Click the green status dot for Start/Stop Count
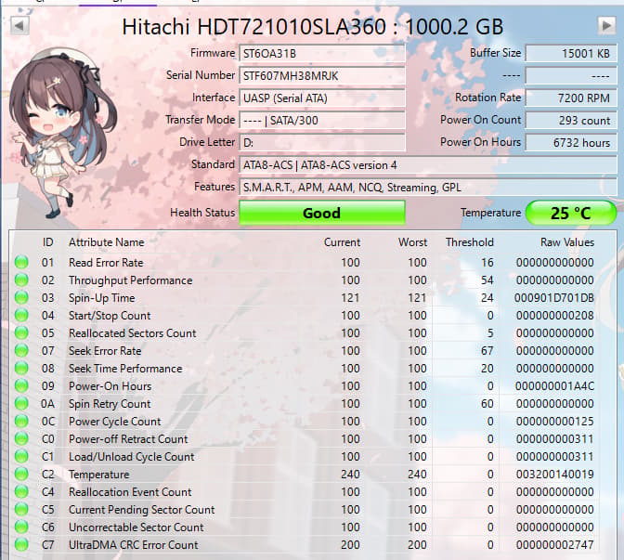 point(21,315)
